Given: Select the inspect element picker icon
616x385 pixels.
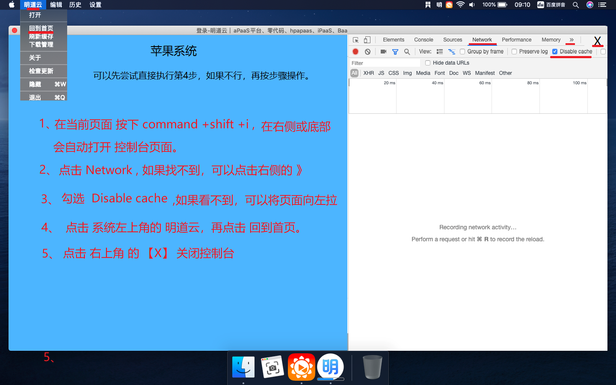Looking at the screenshot, I should (355, 40).
